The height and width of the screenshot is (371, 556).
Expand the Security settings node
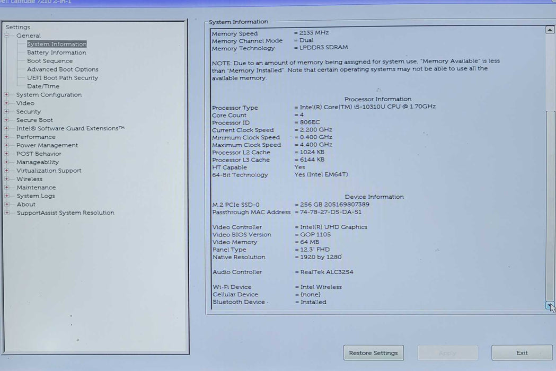tap(6, 111)
